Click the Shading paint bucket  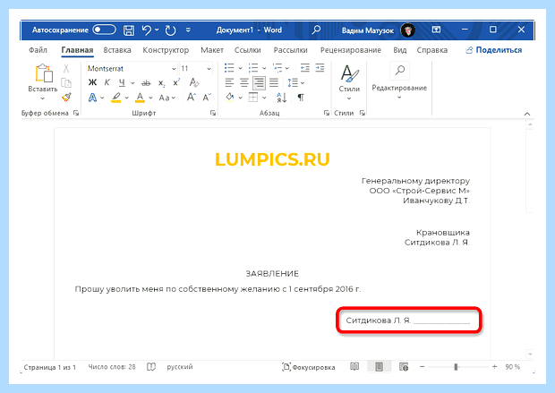tap(230, 97)
